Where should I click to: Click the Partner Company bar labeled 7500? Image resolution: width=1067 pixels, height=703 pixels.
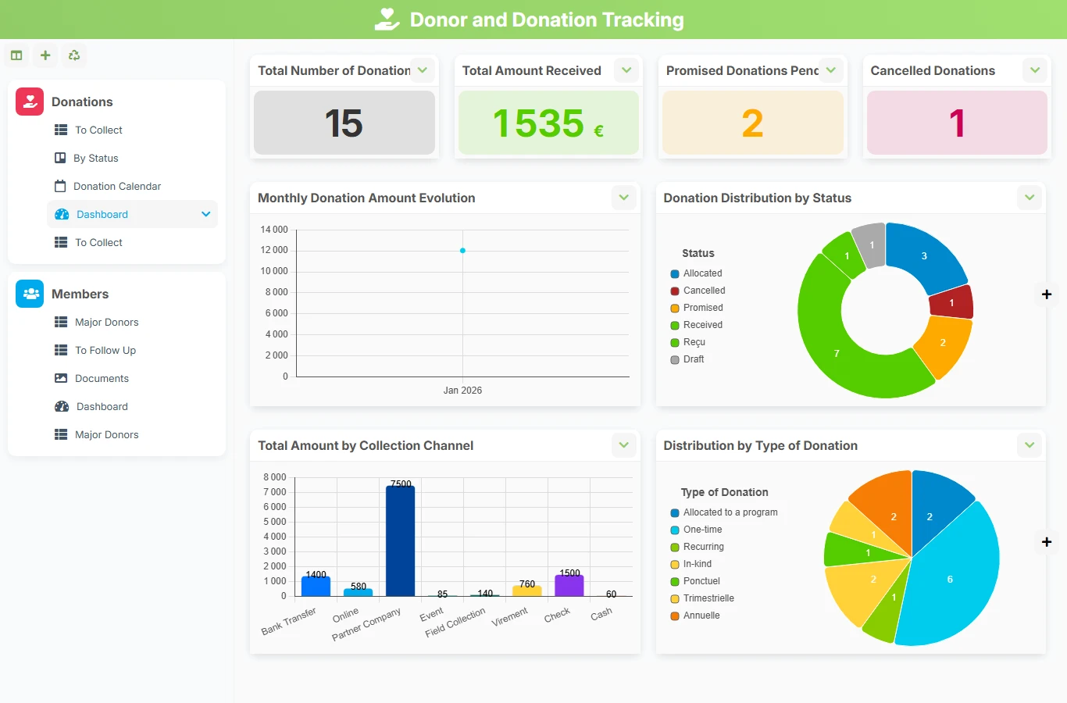tap(401, 541)
